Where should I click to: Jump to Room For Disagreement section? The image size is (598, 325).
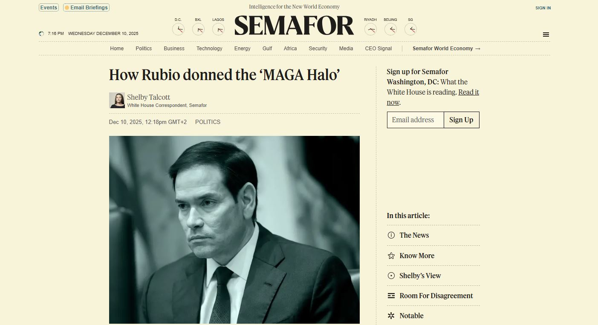pos(436,296)
